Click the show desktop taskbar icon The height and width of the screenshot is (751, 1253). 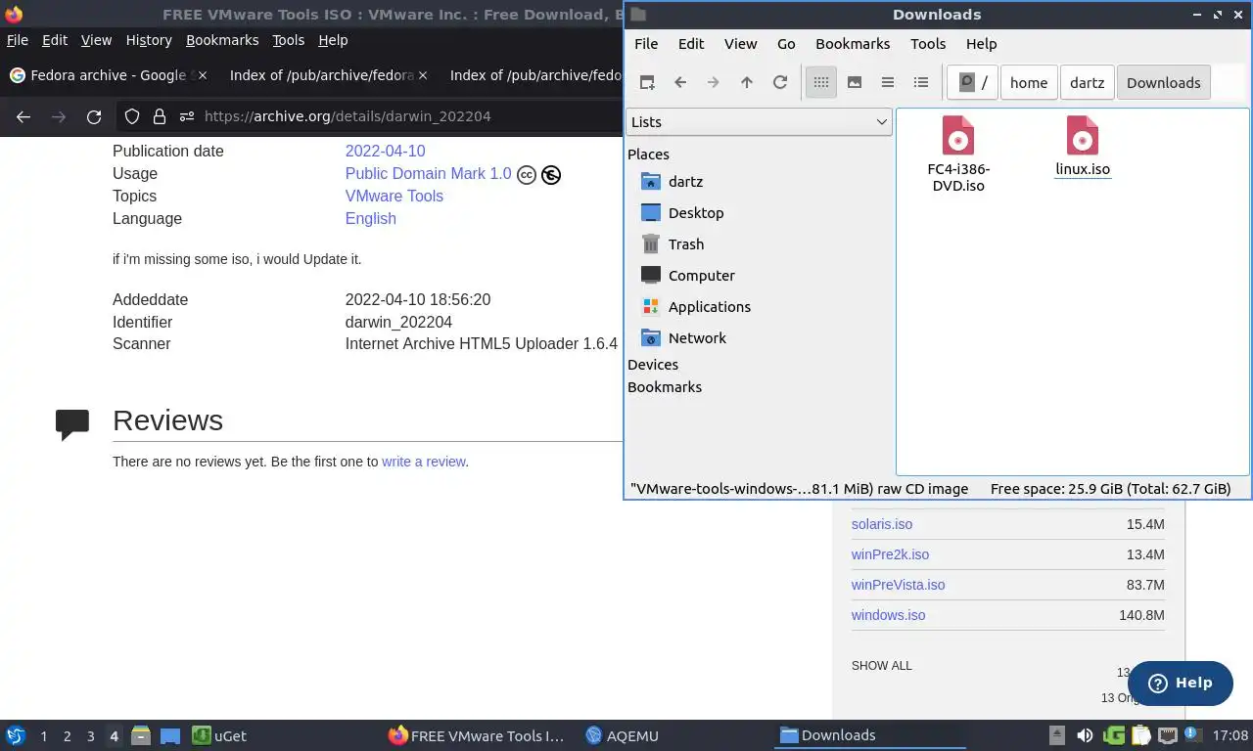point(170,736)
